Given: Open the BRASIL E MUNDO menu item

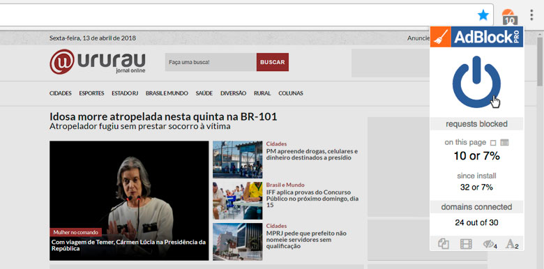Looking at the screenshot, I should click(167, 93).
